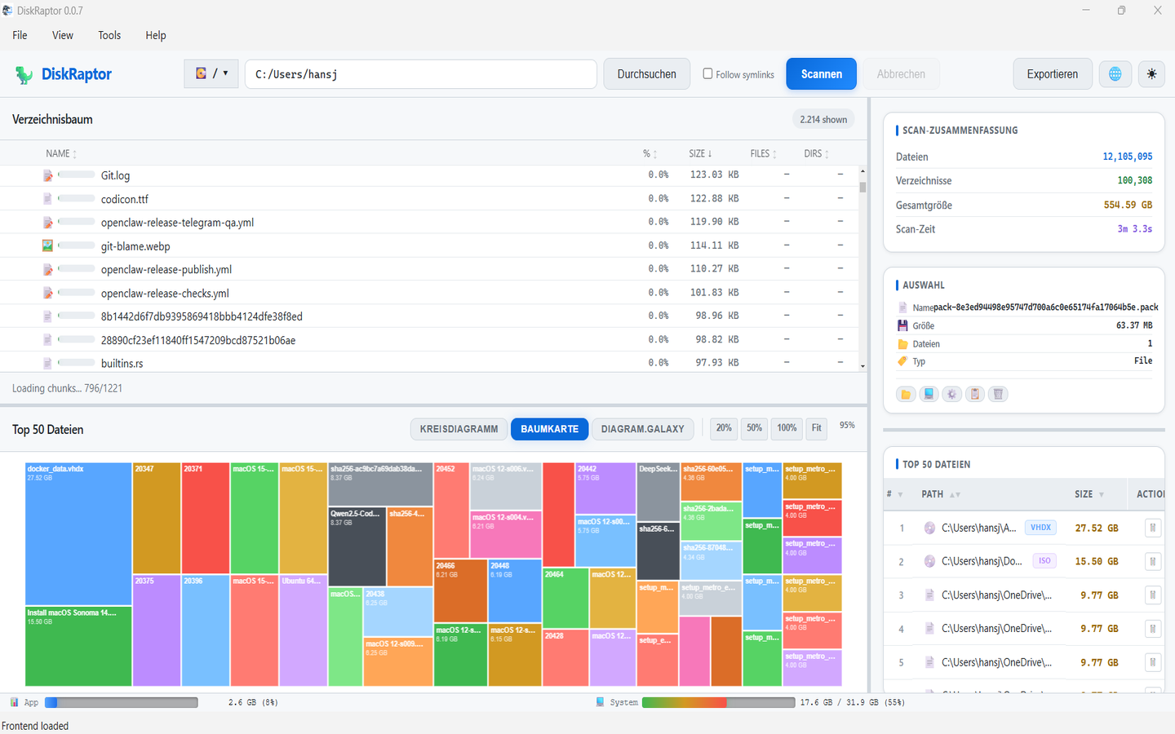Enable the Follow symlinks checkbox
The height and width of the screenshot is (734, 1175).
pos(707,73)
